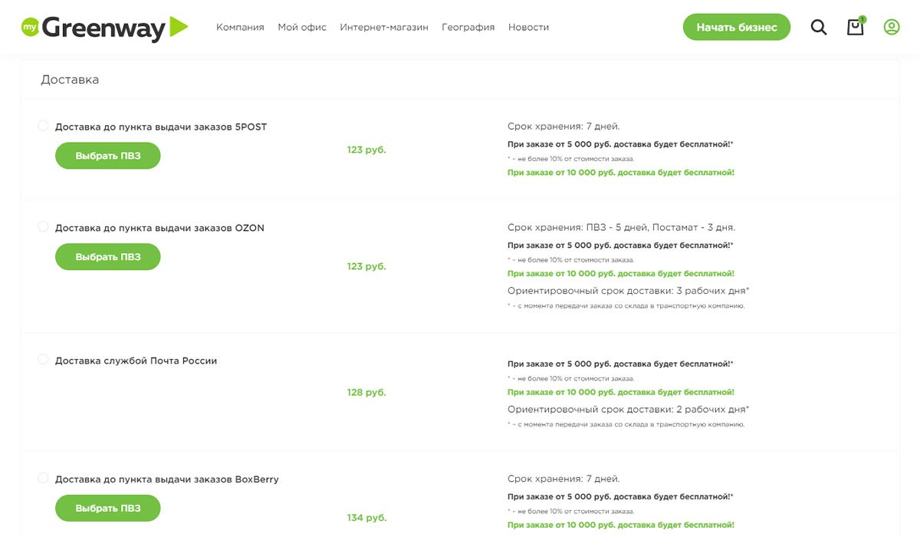Open the user profile account icon
This screenshot has width=920, height=537.
pyautogui.click(x=891, y=28)
